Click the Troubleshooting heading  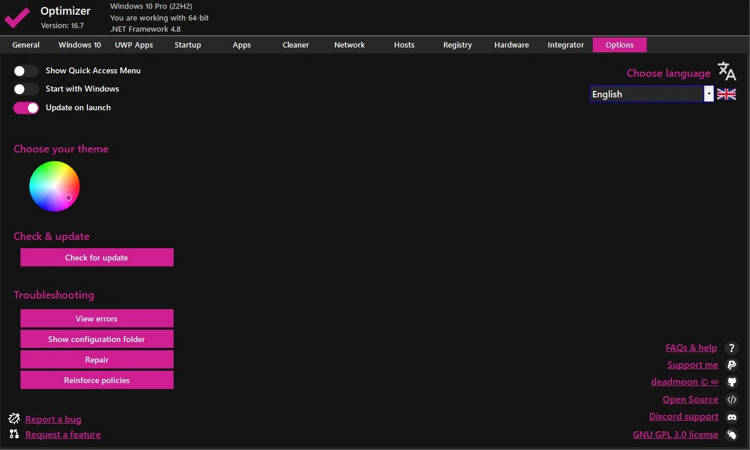click(54, 295)
